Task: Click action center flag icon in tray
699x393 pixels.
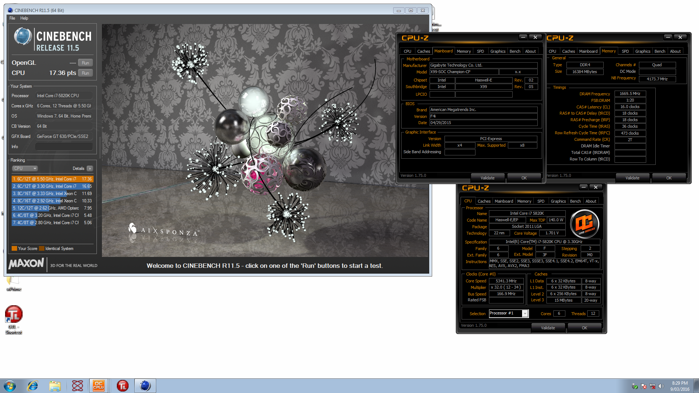Action: click(x=644, y=386)
